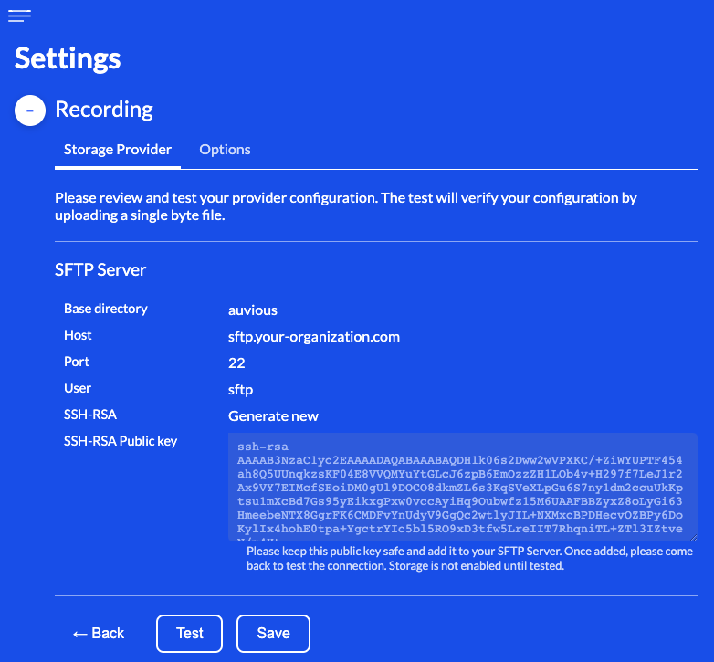Open the Options tab
Viewport: 714px width, 662px height.
(x=225, y=150)
